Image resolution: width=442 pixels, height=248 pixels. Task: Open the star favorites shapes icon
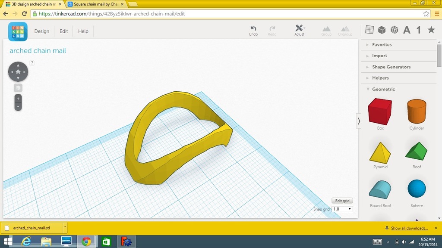tap(431, 30)
